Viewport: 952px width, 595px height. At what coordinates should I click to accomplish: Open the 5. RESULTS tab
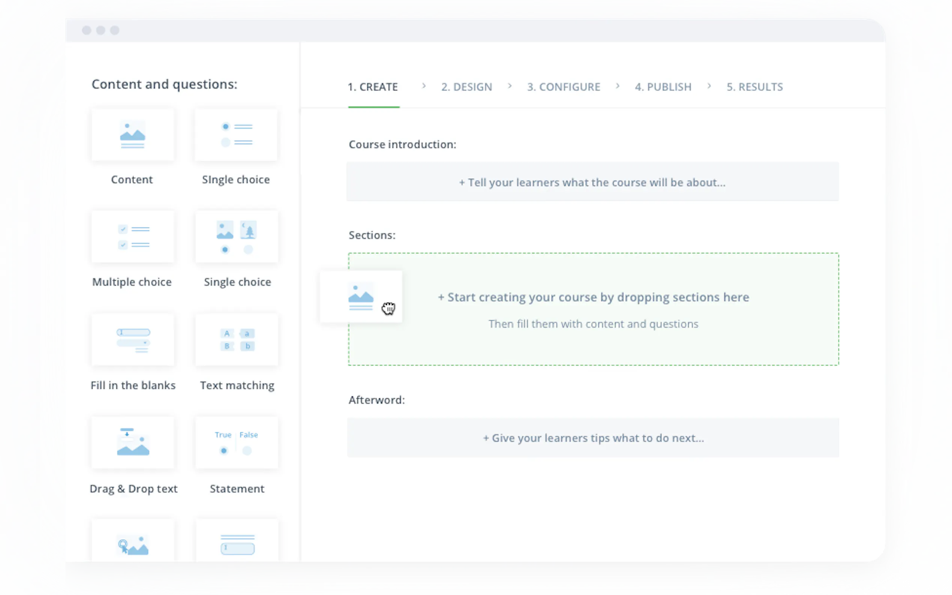754,87
